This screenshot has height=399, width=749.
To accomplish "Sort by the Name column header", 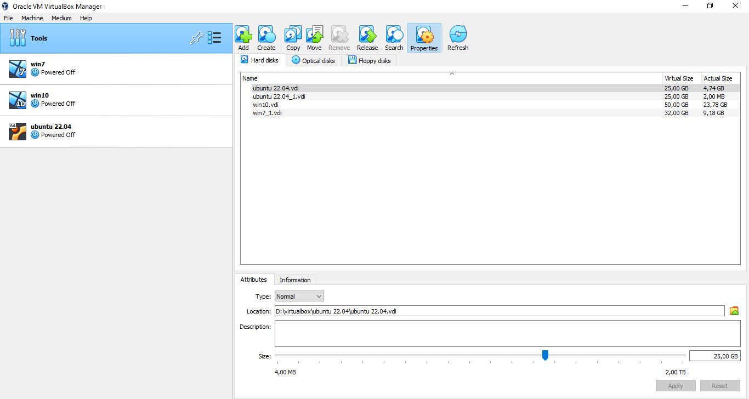I will pos(451,78).
